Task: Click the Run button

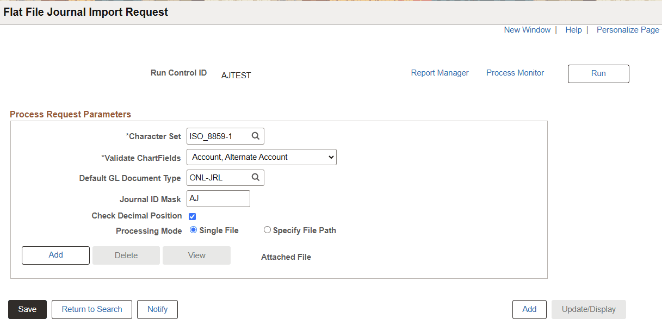Action: [x=598, y=73]
